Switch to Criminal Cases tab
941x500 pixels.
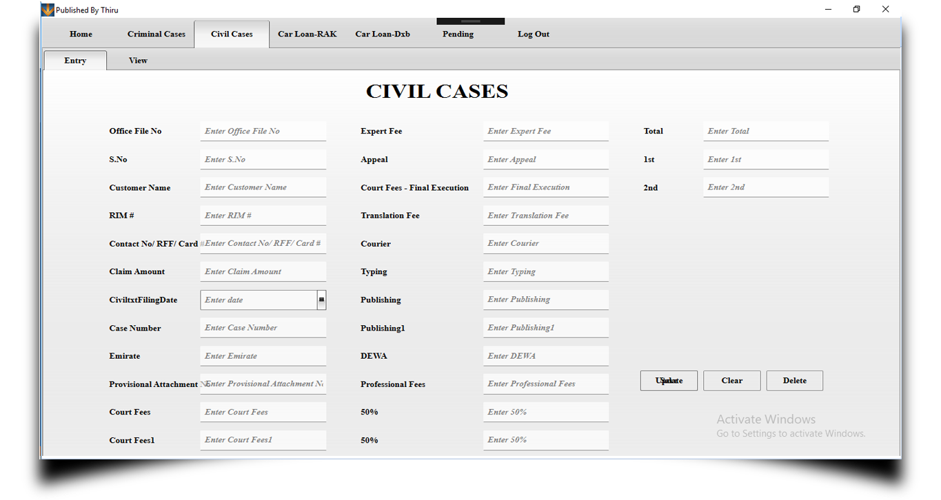pyautogui.click(x=156, y=34)
